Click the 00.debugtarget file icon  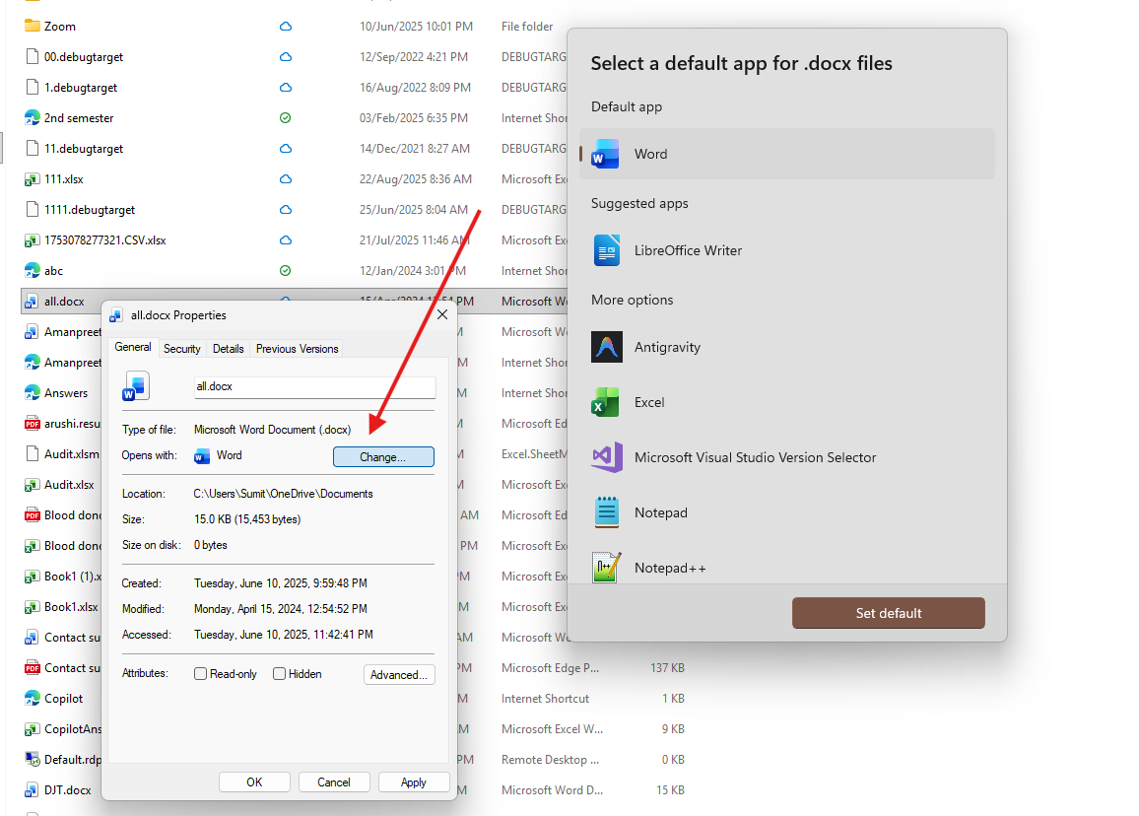[x=32, y=57]
